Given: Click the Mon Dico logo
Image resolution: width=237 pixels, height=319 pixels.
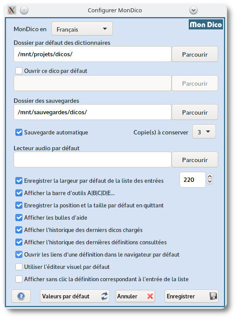Looking at the screenshot, I should [x=206, y=25].
